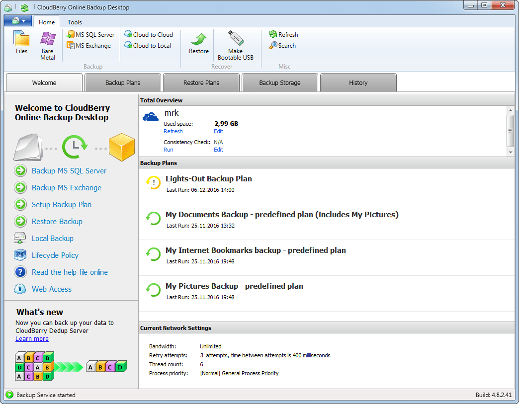The width and height of the screenshot is (519, 404).
Task: Click green arrow icon beside Backup MS SQL Server
Action: [20, 171]
